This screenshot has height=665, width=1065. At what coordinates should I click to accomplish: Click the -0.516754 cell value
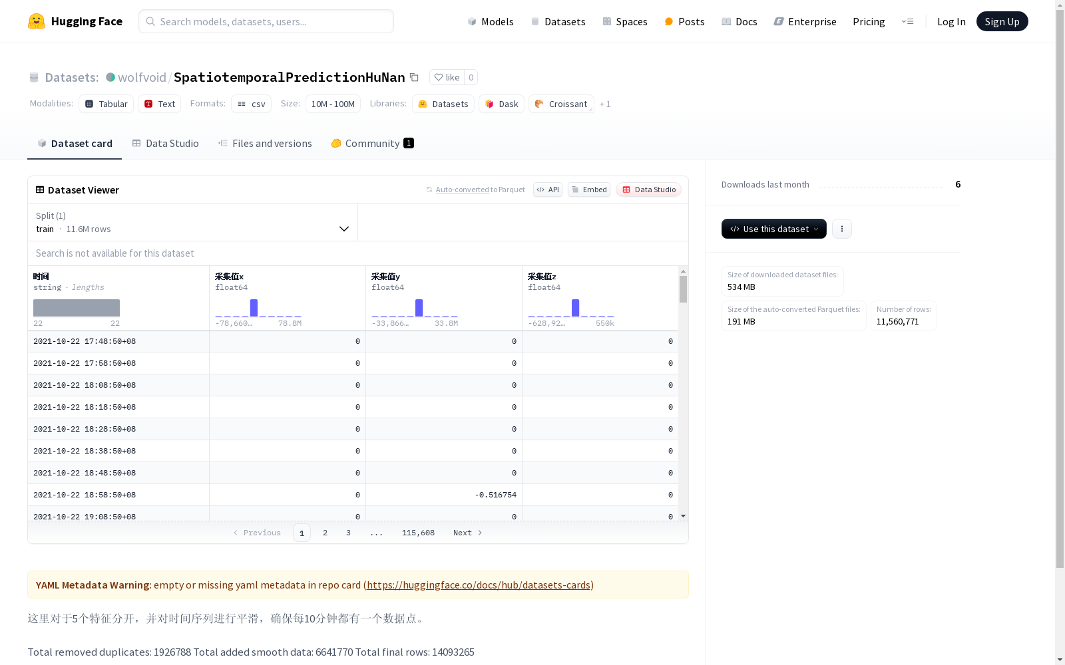click(495, 495)
